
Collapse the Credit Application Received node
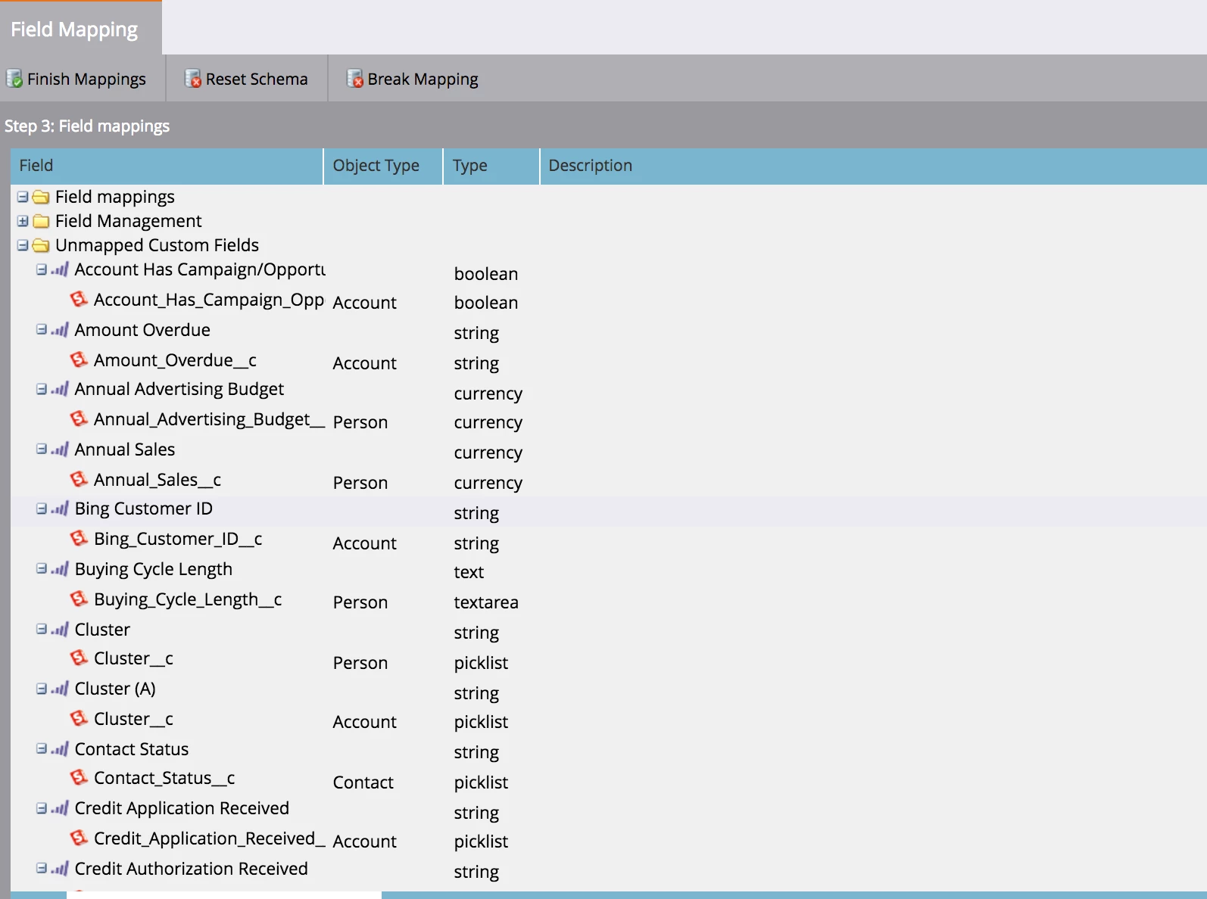[42, 808]
